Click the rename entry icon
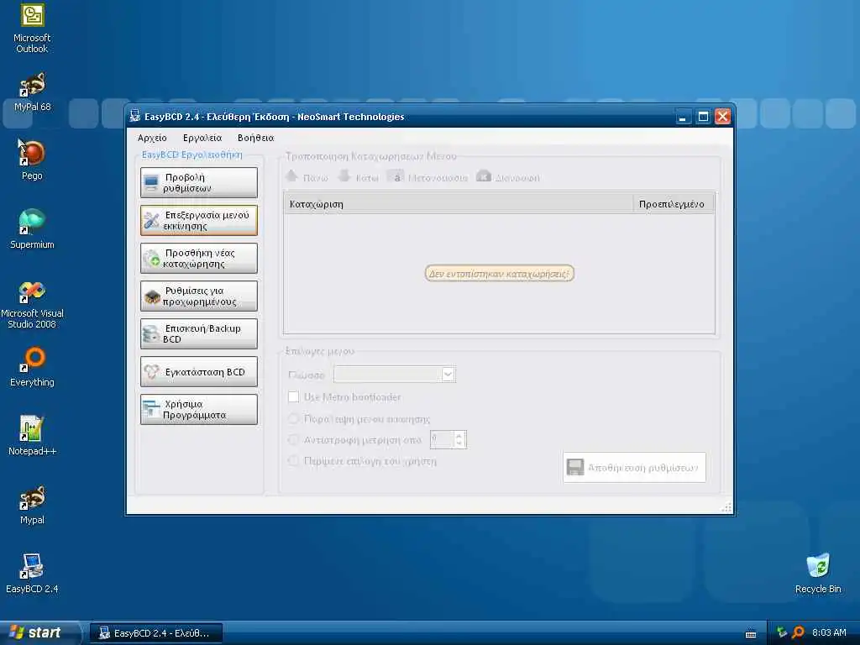The height and width of the screenshot is (645, 860). [396, 176]
